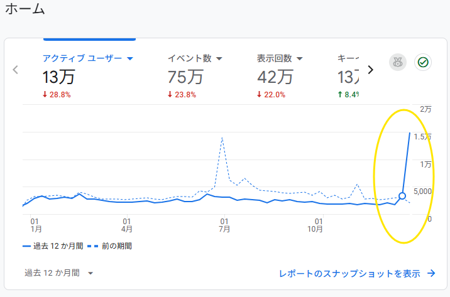450x297 pixels.
Task: Click the arrow icon after the snapshot link
Action: 431,273
